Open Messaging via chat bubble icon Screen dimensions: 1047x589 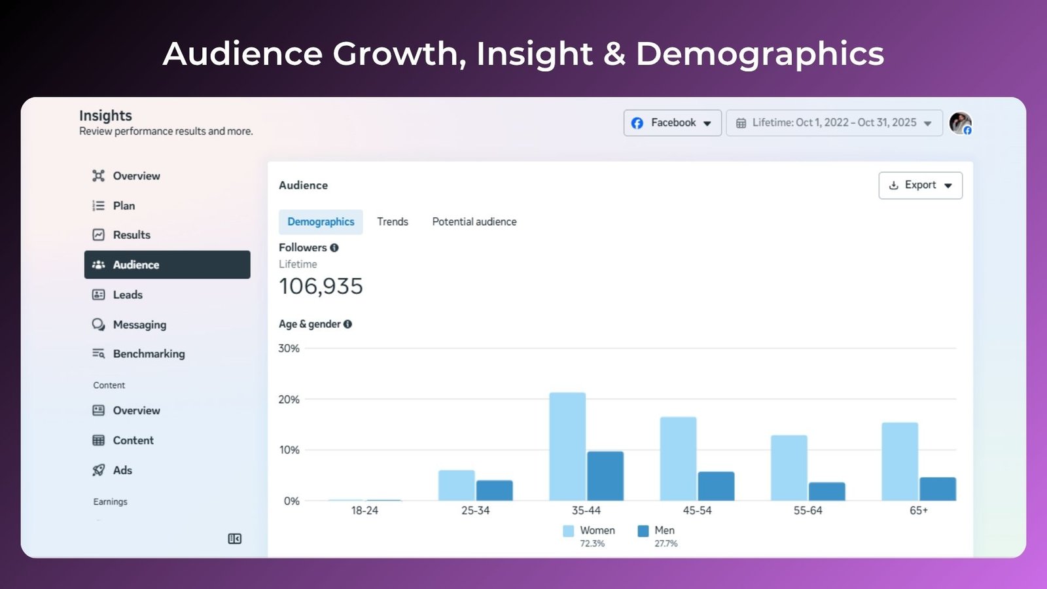click(x=99, y=325)
